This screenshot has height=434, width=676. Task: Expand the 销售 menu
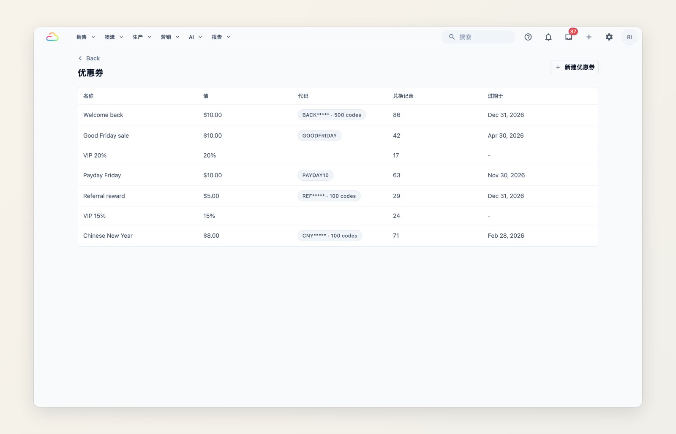[86, 37]
